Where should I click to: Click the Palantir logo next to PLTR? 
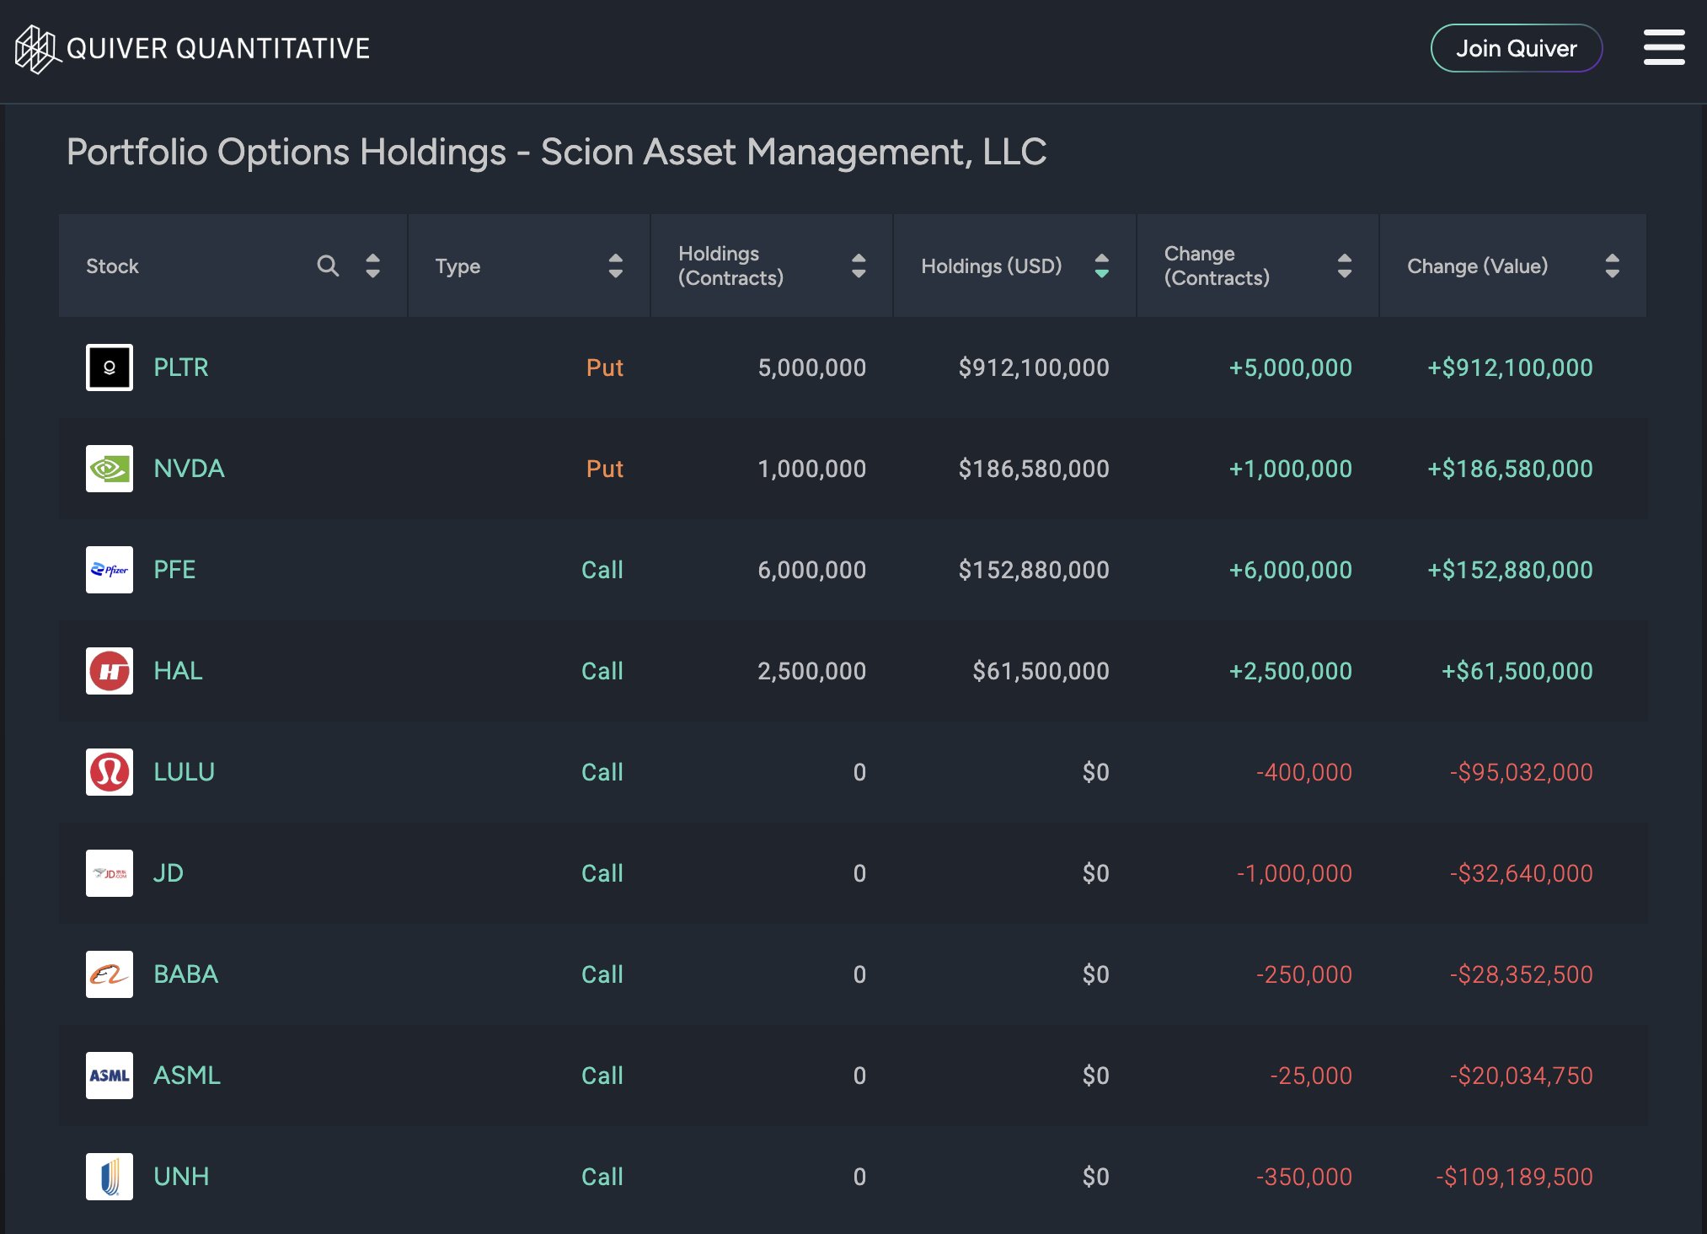pos(109,367)
